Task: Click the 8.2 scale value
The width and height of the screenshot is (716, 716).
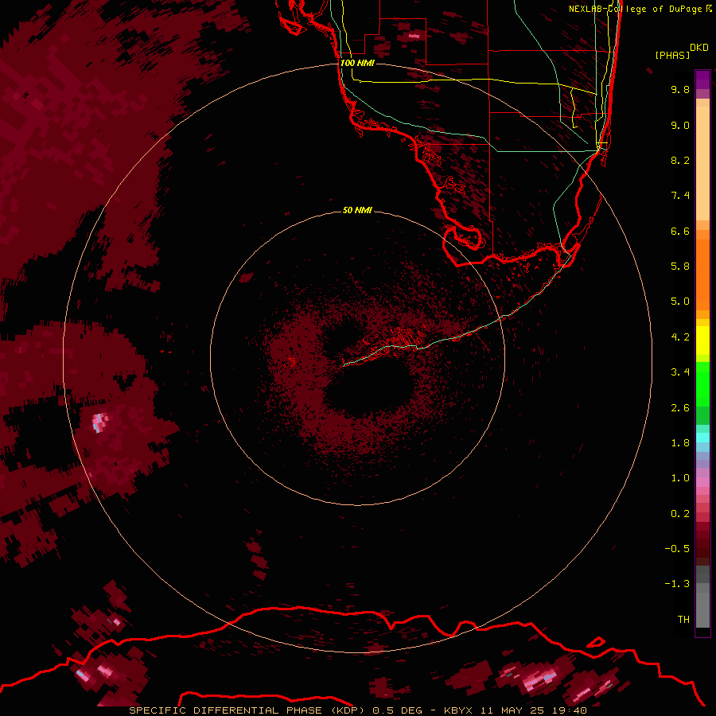Action: 680,160
